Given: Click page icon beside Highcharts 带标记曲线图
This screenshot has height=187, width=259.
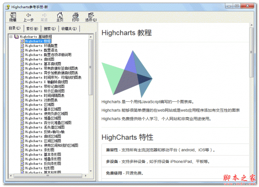Looking at the screenshot, I should [x=22, y=87].
